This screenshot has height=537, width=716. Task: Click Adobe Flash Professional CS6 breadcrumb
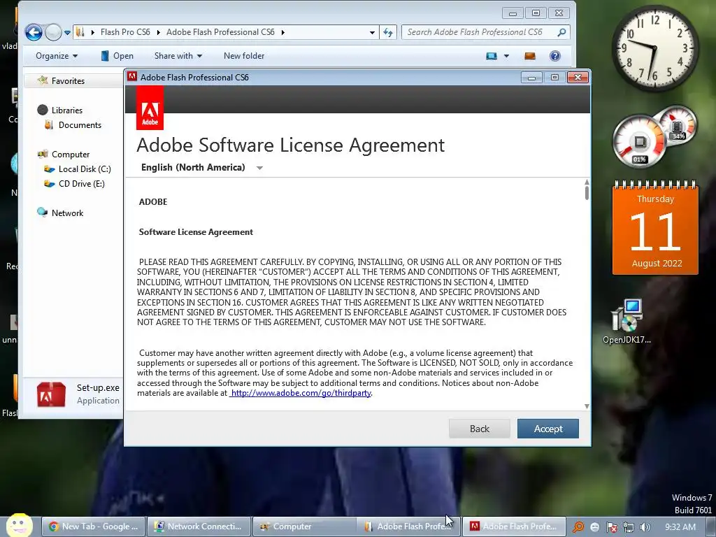click(x=220, y=32)
